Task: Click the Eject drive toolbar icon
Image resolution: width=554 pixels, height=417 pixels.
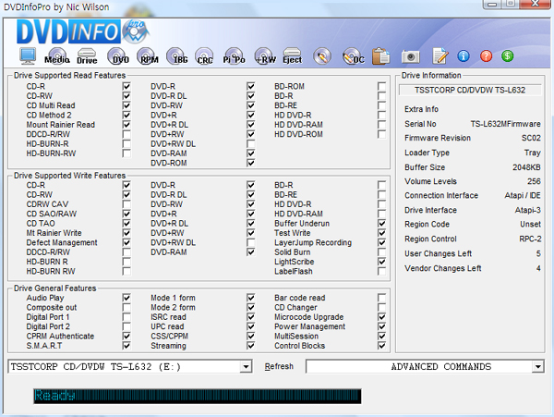Action: [292, 56]
